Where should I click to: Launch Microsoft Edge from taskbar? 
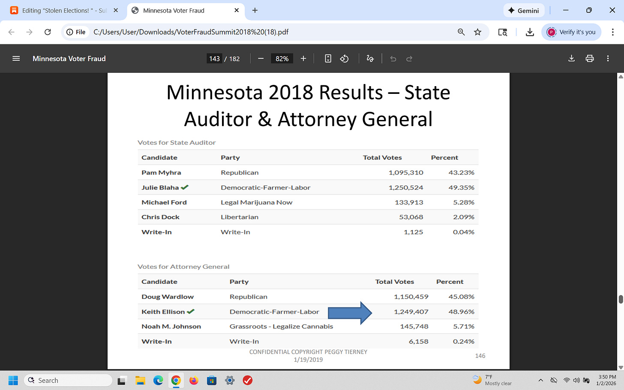(158, 380)
